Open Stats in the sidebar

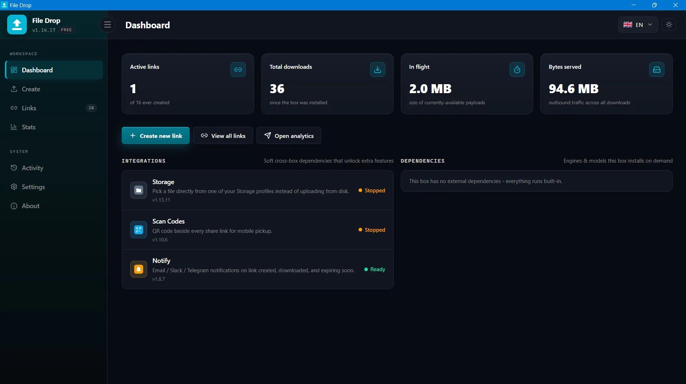[54, 127]
